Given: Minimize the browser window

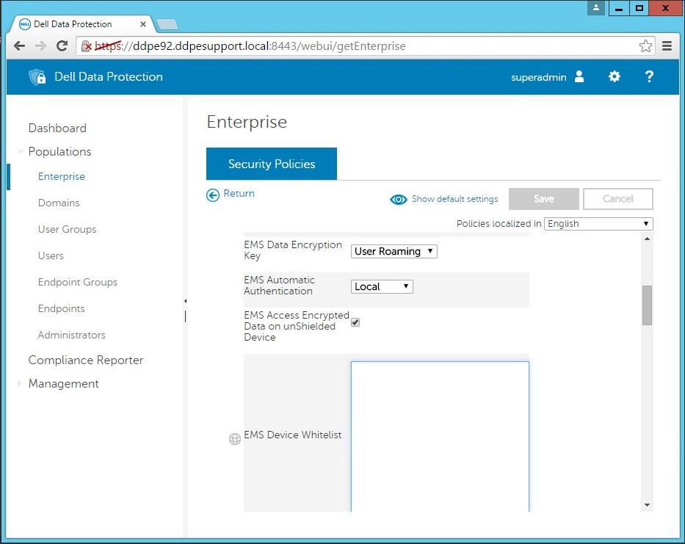Looking at the screenshot, I should click(619, 8).
